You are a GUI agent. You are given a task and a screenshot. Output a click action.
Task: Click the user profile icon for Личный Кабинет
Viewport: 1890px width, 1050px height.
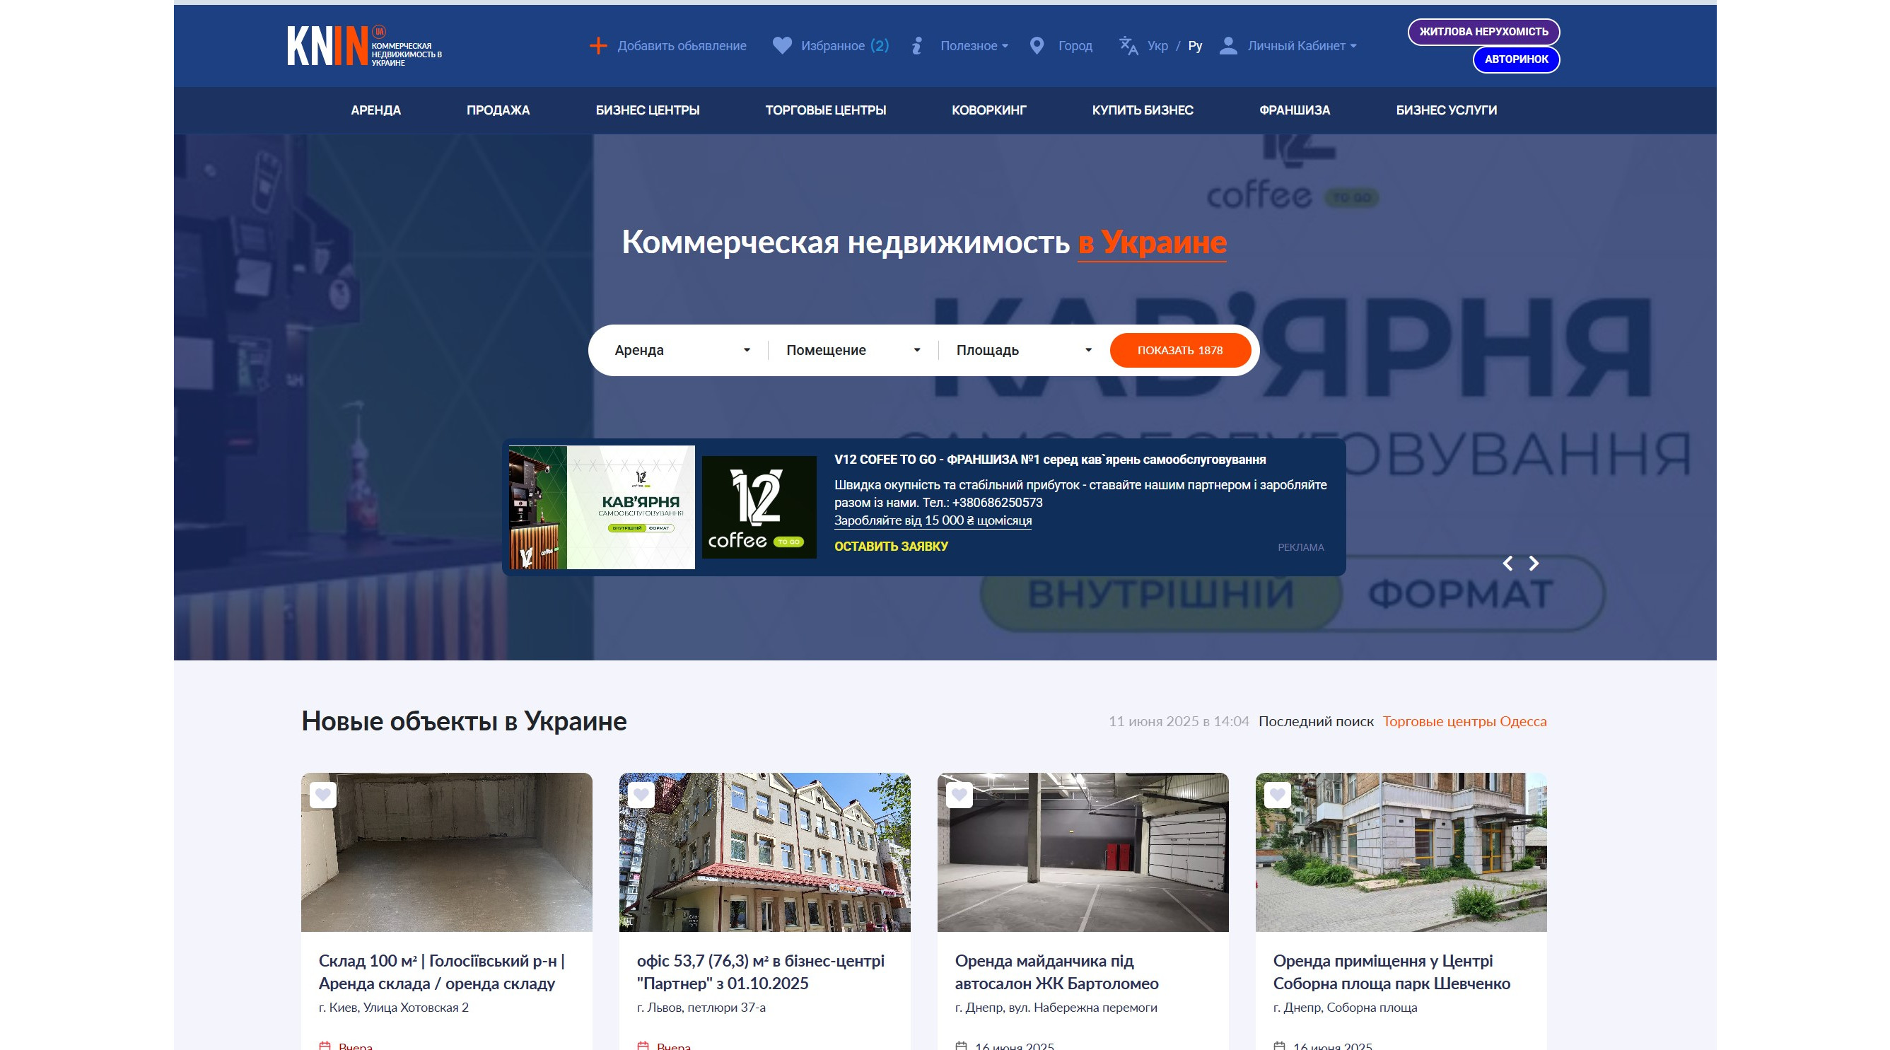pyautogui.click(x=1227, y=45)
